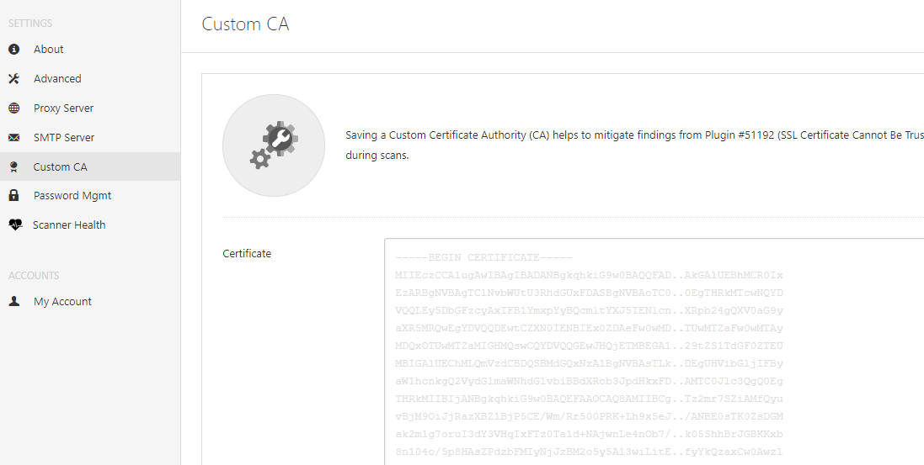Click the Certificate field label
Image resolution: width=924 pixels, height=465 pixels.
click(247, 254)
